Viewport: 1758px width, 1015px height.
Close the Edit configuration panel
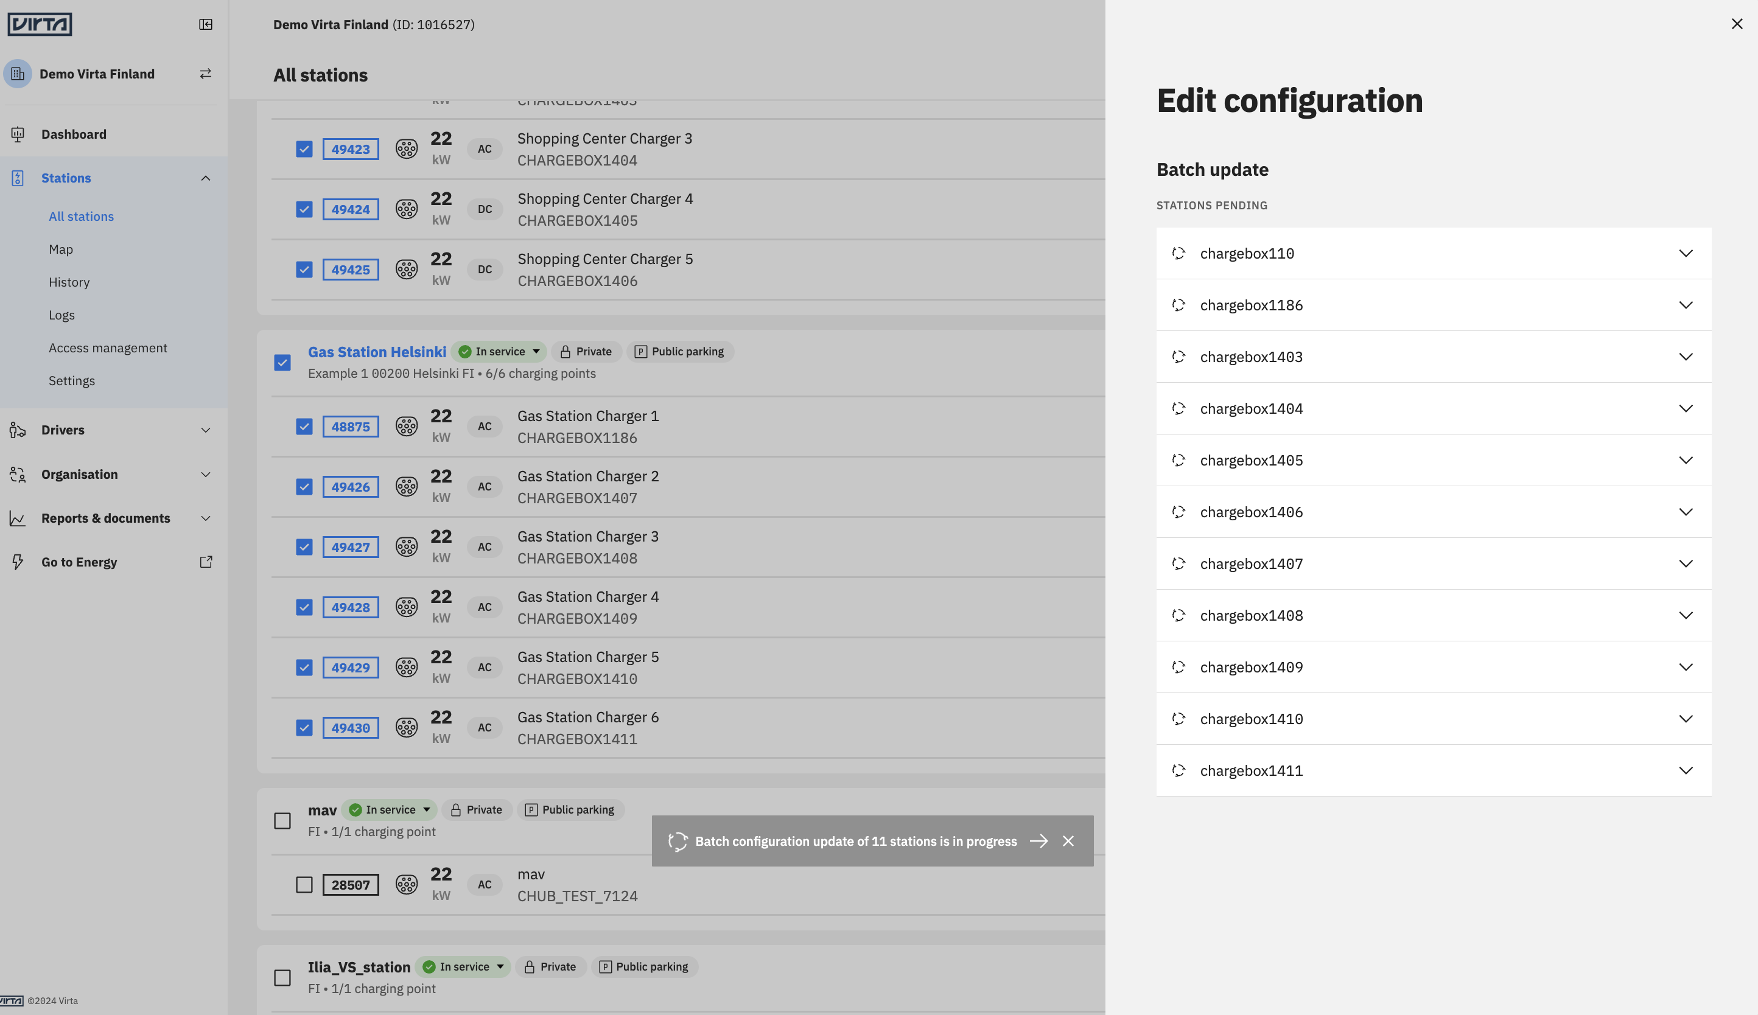click(x=1737, y=24)
